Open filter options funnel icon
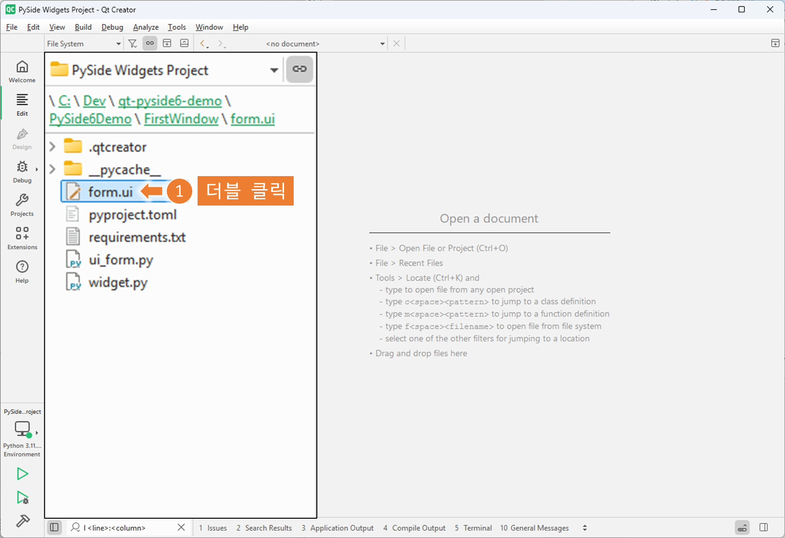Image resolution: width=785 pixels, height=538 pixels. coord(133,43)
